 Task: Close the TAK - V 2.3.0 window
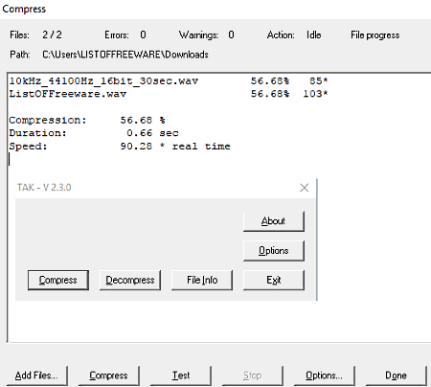coord(305,188)
